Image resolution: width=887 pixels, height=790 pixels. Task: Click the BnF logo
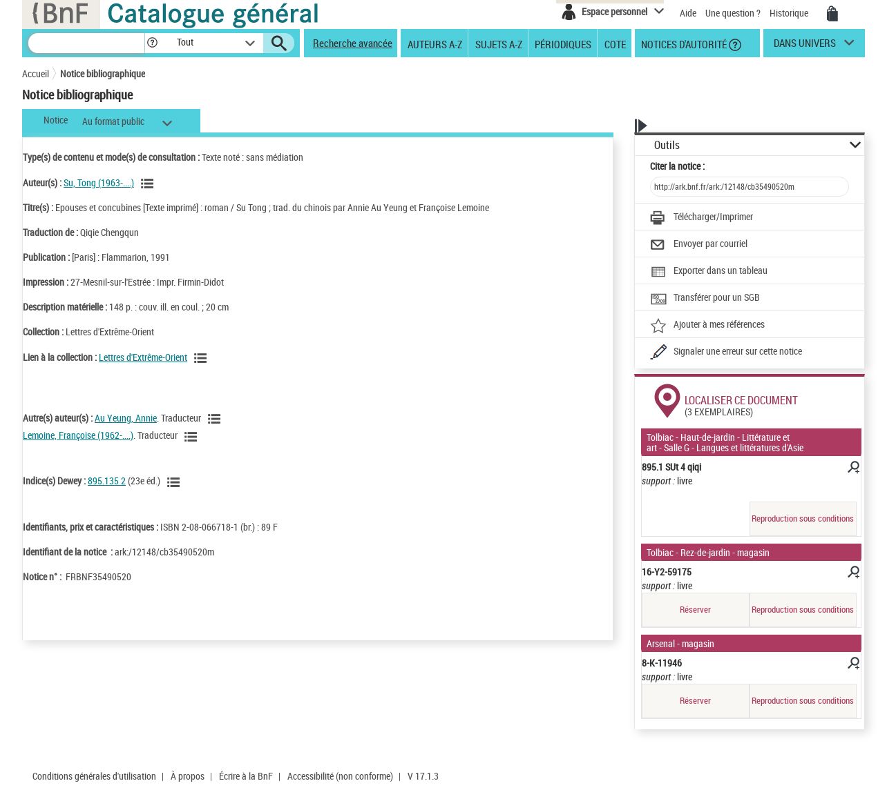61,14
